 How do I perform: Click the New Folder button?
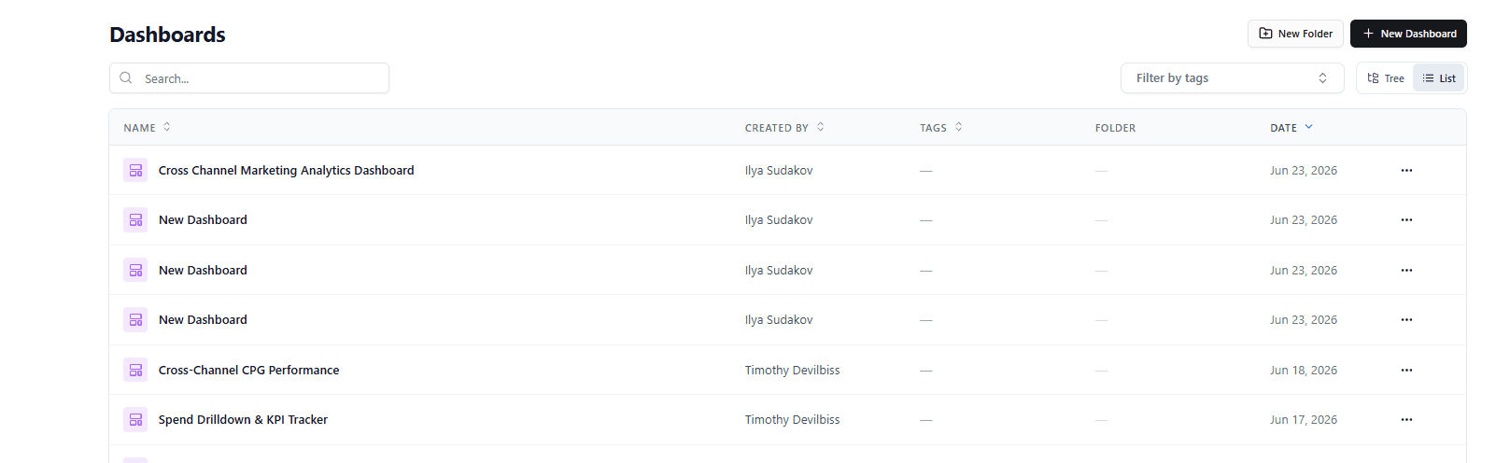pos(1295,34)
